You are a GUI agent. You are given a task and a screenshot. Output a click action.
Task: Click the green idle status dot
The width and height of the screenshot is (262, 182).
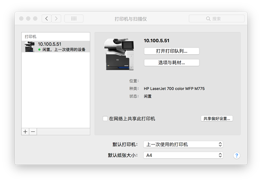pos(39,49)
